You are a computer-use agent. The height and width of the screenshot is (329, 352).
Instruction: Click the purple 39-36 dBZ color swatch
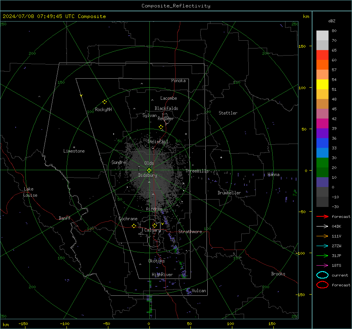[x=322, y=133]
